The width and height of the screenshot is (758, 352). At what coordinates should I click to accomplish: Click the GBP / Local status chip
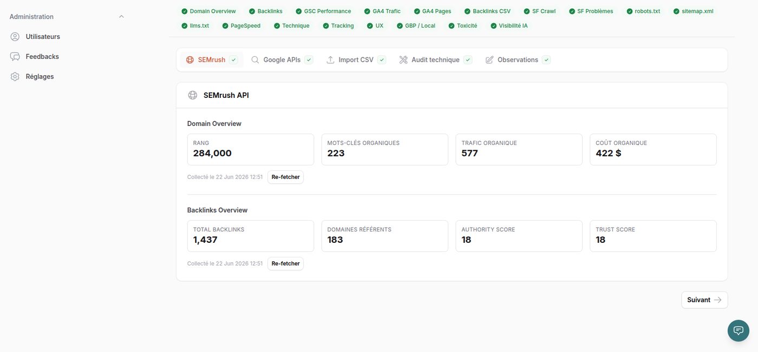pos(416,26)
